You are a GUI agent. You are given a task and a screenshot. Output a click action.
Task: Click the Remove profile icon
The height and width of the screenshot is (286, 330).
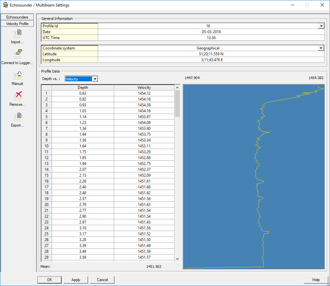[17, 96]
